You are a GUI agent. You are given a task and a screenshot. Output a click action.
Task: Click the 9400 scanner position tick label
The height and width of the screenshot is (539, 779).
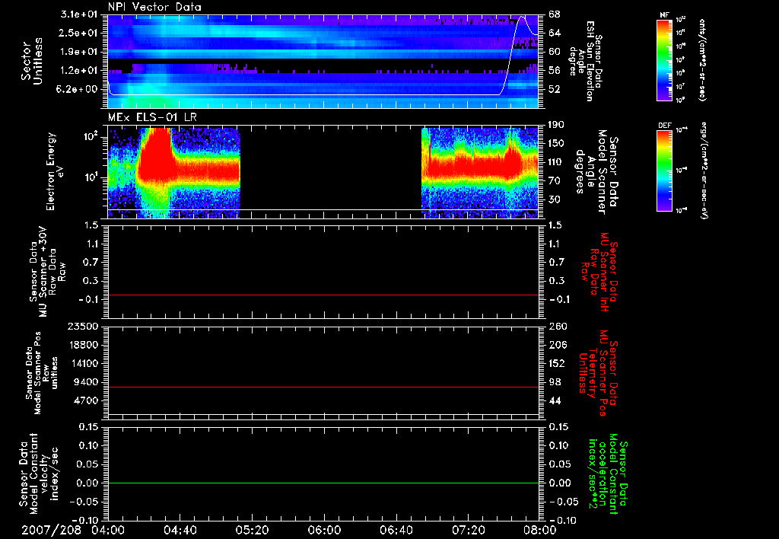(x=85, y=382)
